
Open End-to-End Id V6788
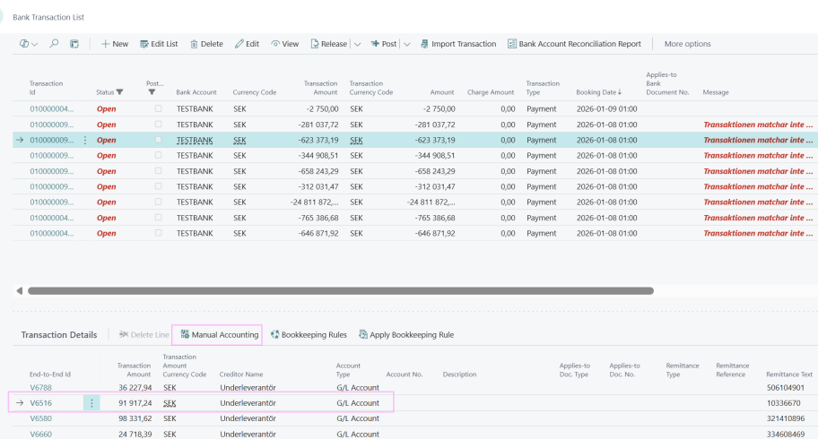(x=40, y=387)
